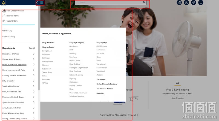Open Office room link

tap(45, 83)
